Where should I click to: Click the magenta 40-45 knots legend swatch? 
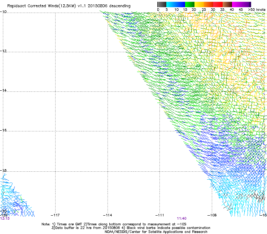coord(237,4)
